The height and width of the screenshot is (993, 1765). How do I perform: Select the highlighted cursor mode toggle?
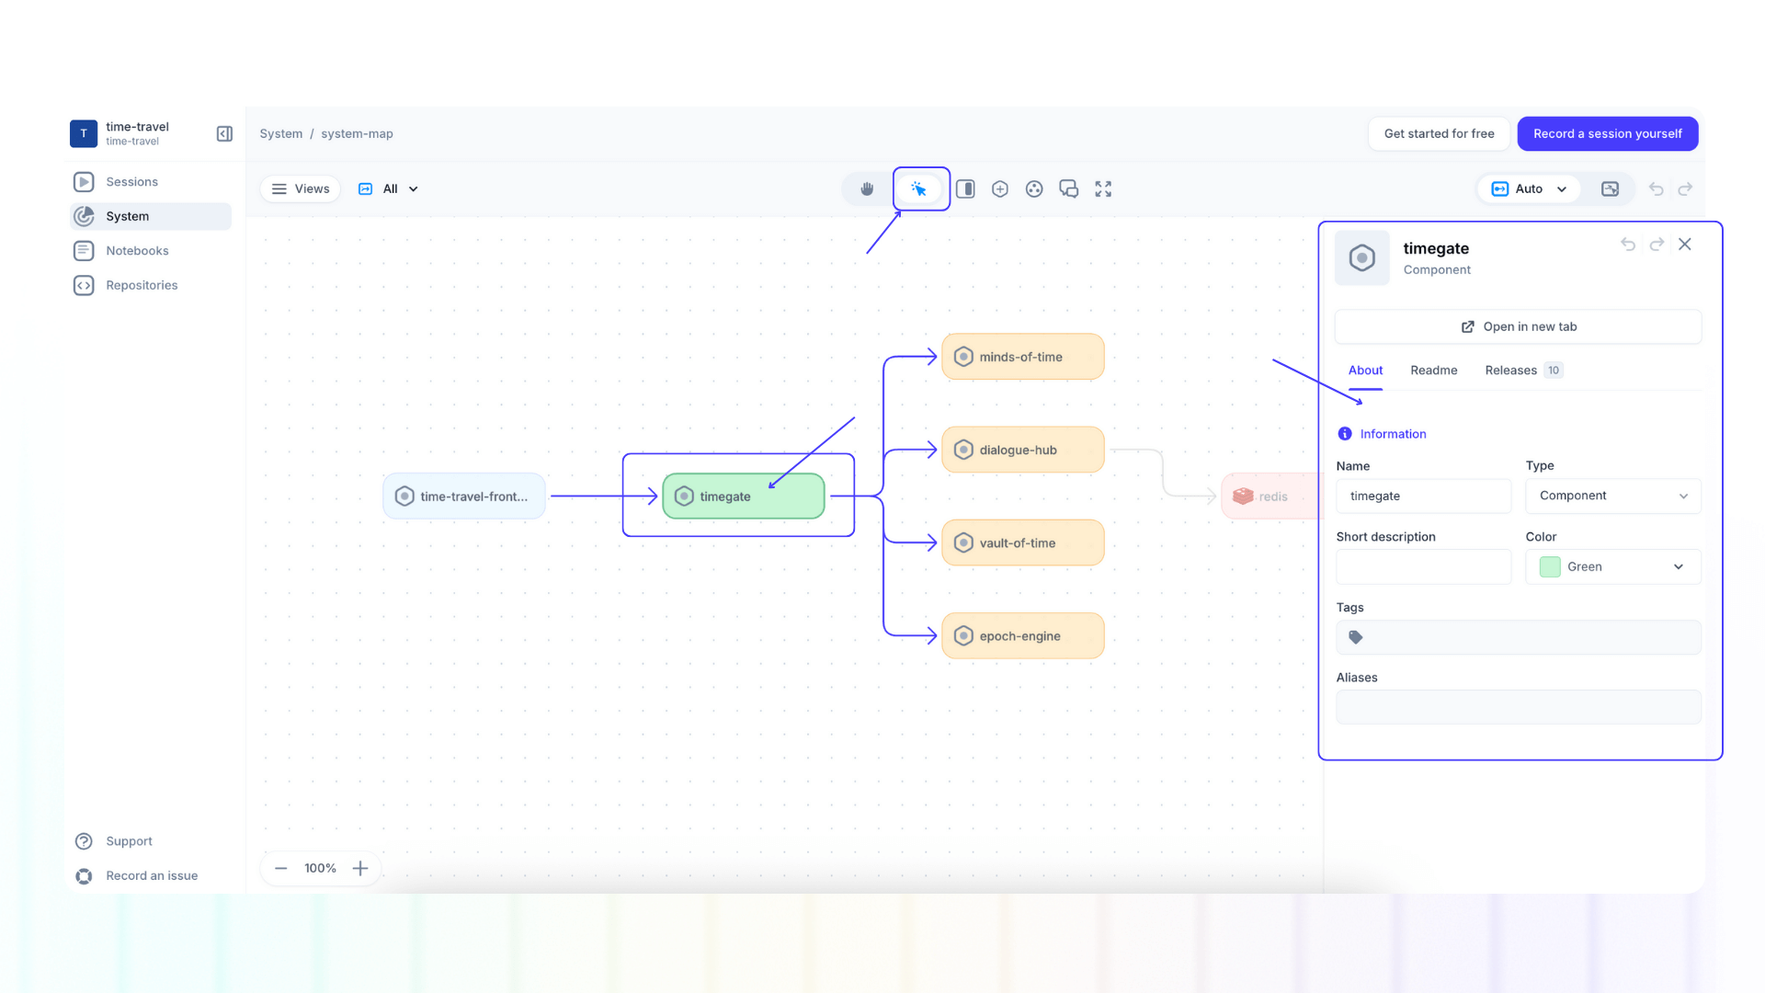point(920,188)
